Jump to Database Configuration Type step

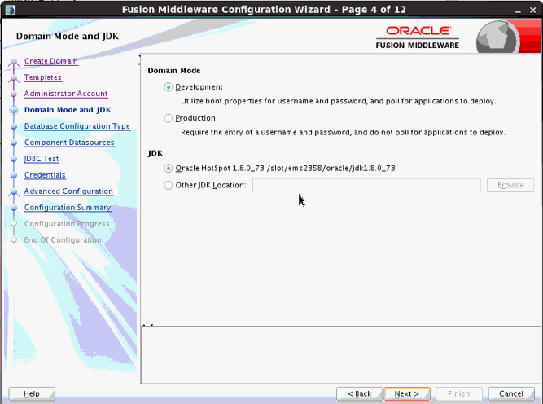coord(77,126)
